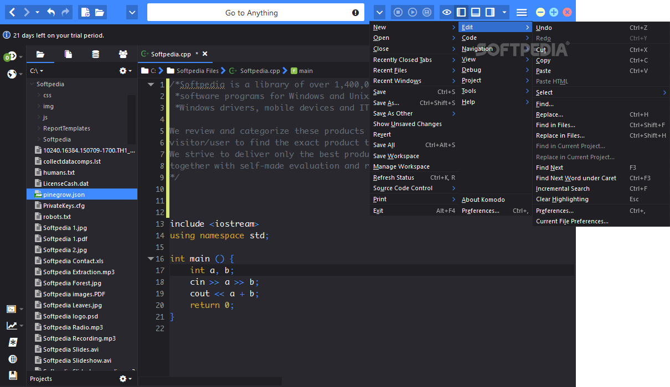Open the dropdown arrow left of Go to Anything
Image resolution: width=670 pixels, height=387 pixels.
click(132, 12)
